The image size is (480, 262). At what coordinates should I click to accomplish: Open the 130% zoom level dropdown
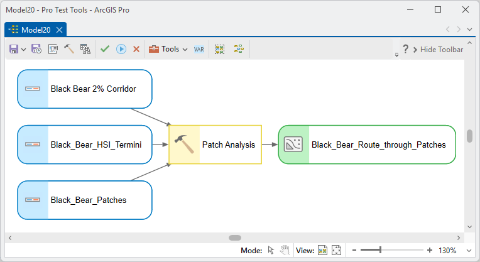[469, 251]
